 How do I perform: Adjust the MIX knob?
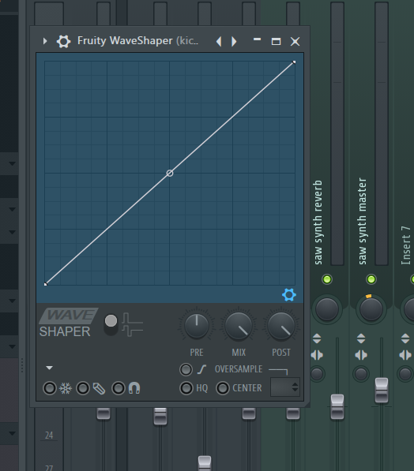tap(239, 326)
